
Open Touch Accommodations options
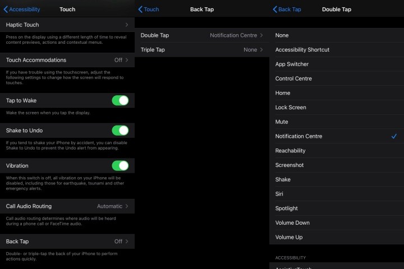click(67, 60)
